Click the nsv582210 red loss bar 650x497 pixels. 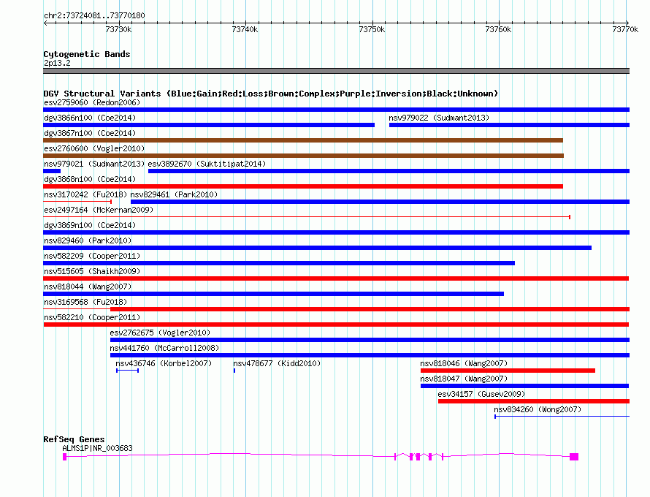point(336,325)
